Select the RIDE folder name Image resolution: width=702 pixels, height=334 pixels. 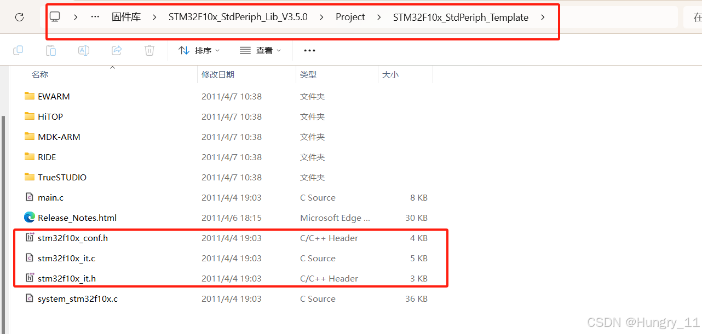[47, 157]
